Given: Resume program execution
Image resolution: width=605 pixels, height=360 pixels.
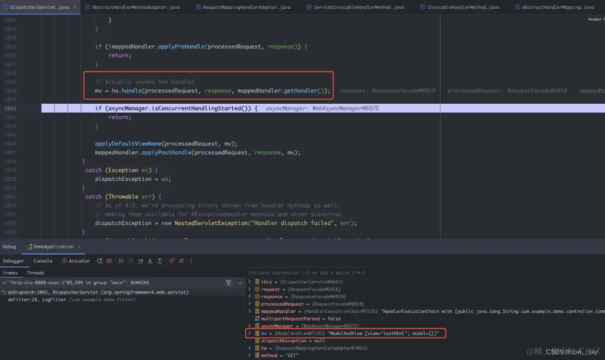Looking at the screenshot, I should pyautogui.click(x=121, y=261).
